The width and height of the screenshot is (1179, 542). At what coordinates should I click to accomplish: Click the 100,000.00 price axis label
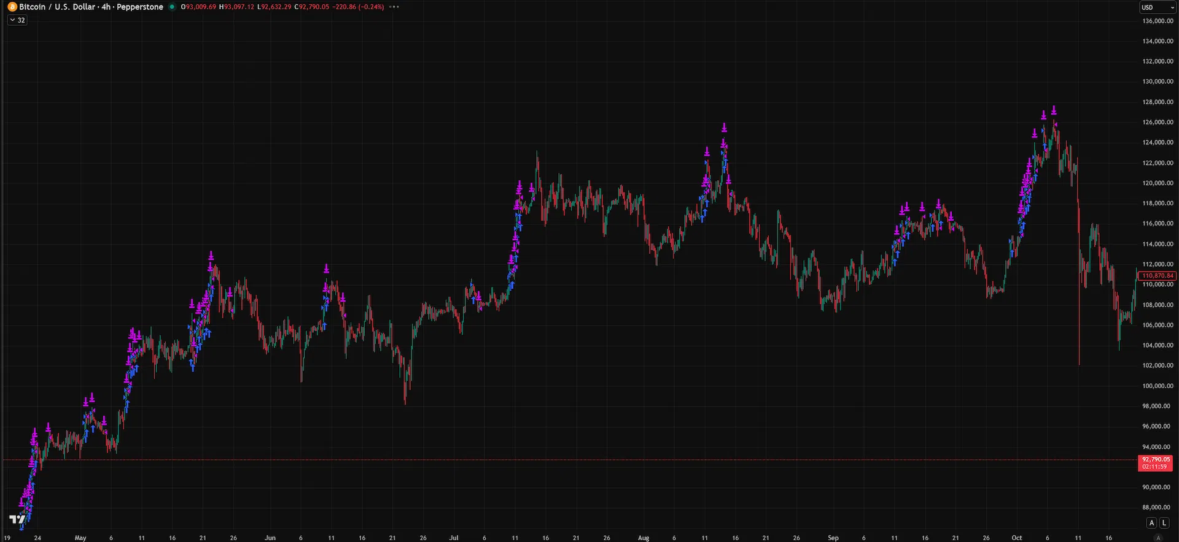point(1158,386)
